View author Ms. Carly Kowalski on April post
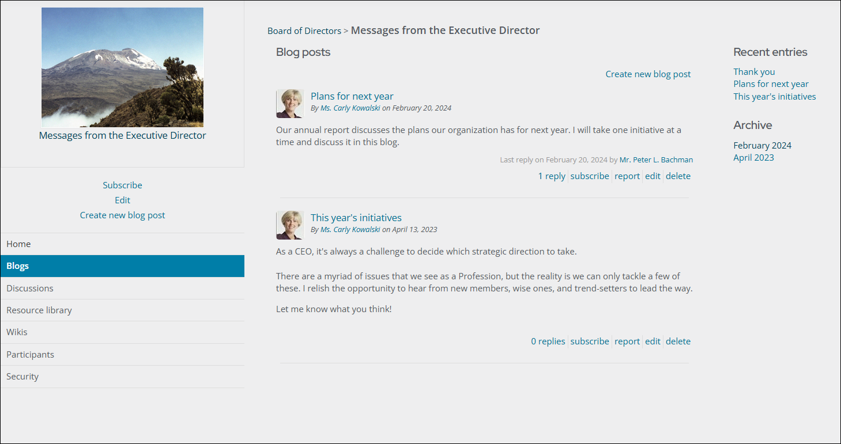The image size is (841, 444). click(x=350, y=230)
